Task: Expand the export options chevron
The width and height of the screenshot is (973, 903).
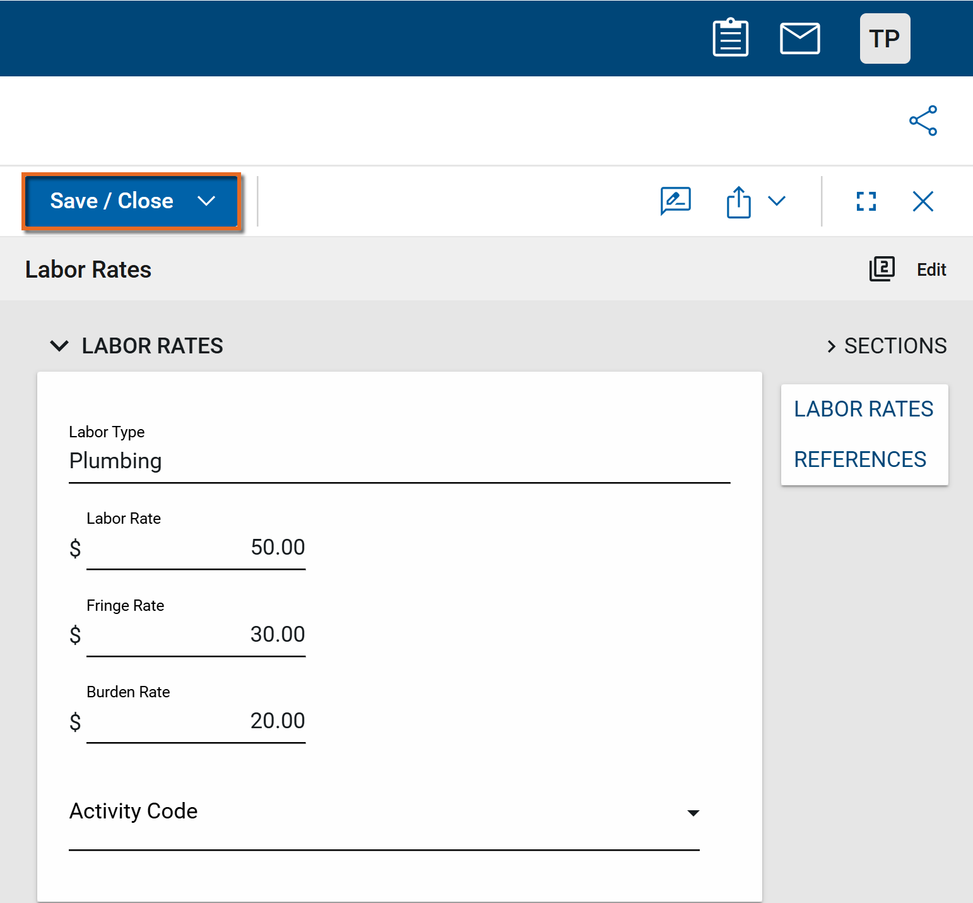Action: point(777,201)
